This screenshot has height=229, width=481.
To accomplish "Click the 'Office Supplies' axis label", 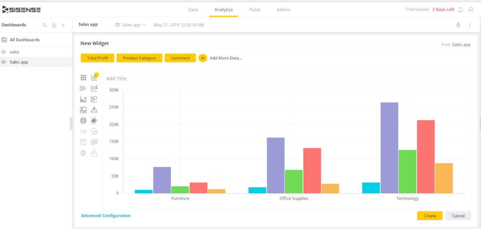I will click(x=294, y=199).
